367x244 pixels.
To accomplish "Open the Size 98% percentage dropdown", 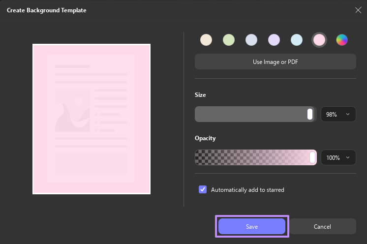I will [x=338, y=114].
